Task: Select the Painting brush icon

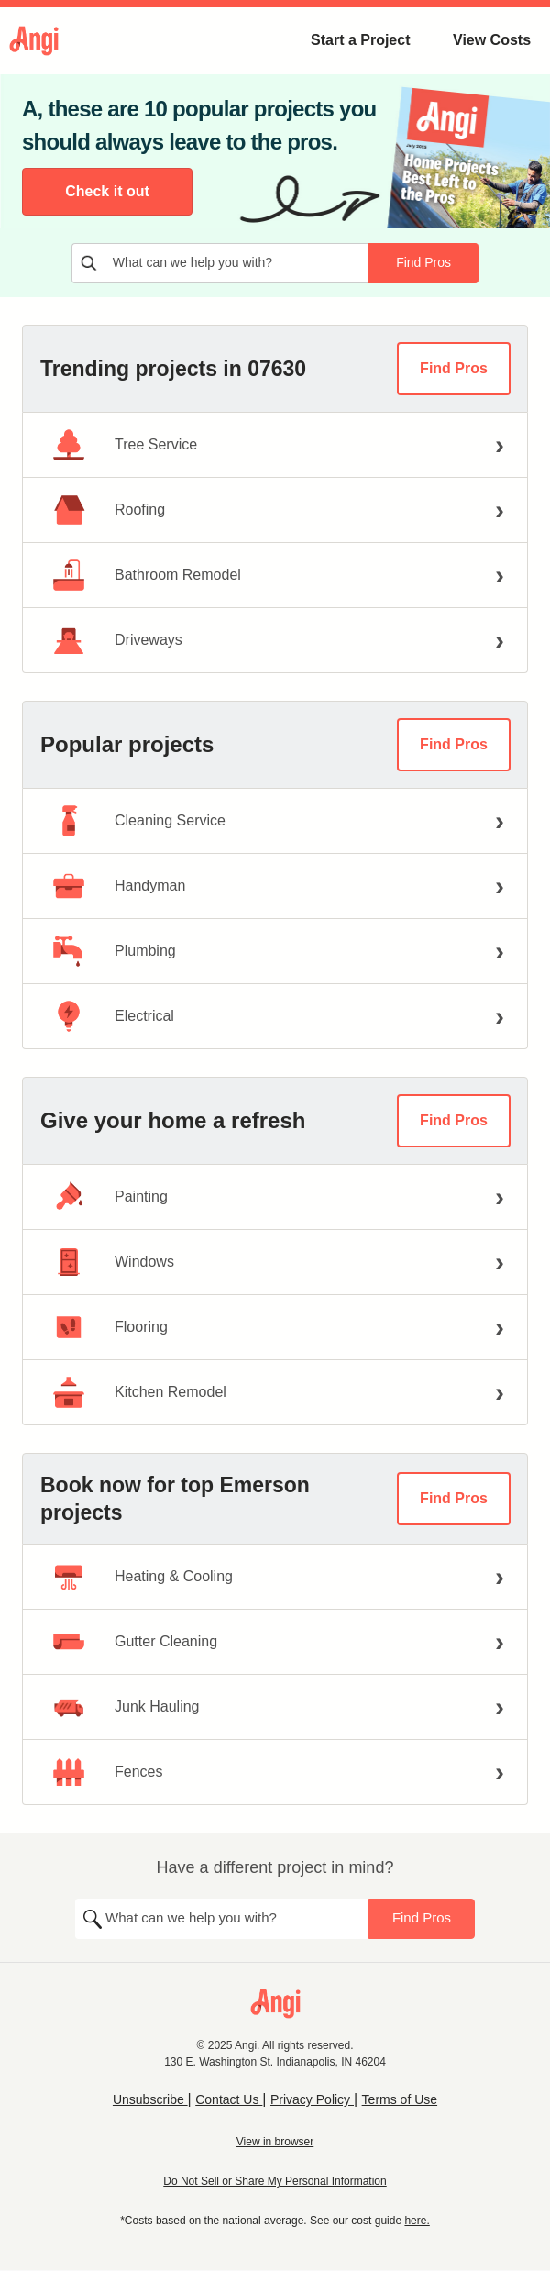Action: pyautogui.click(x=69, y=1197)
